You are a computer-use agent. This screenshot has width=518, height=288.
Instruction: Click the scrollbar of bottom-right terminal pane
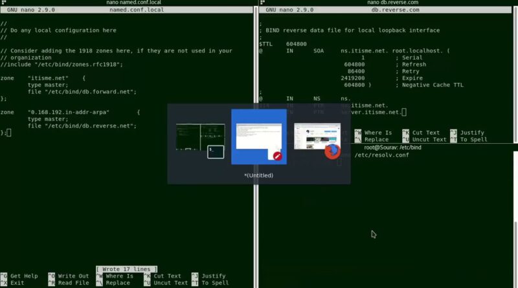[x=515, y=219]
